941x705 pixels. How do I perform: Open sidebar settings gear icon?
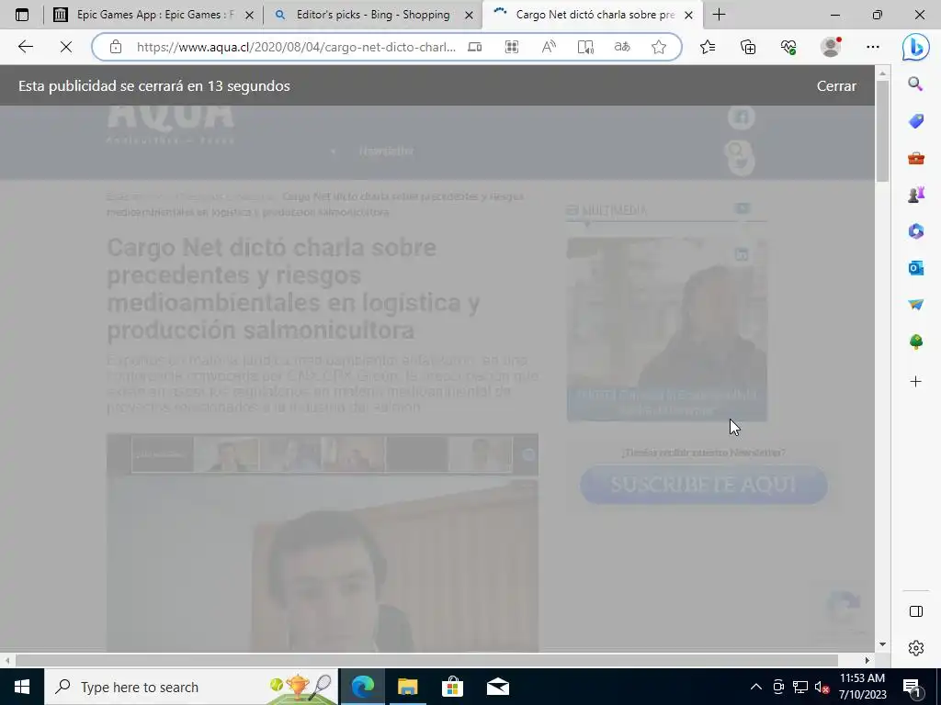[916, 648]
